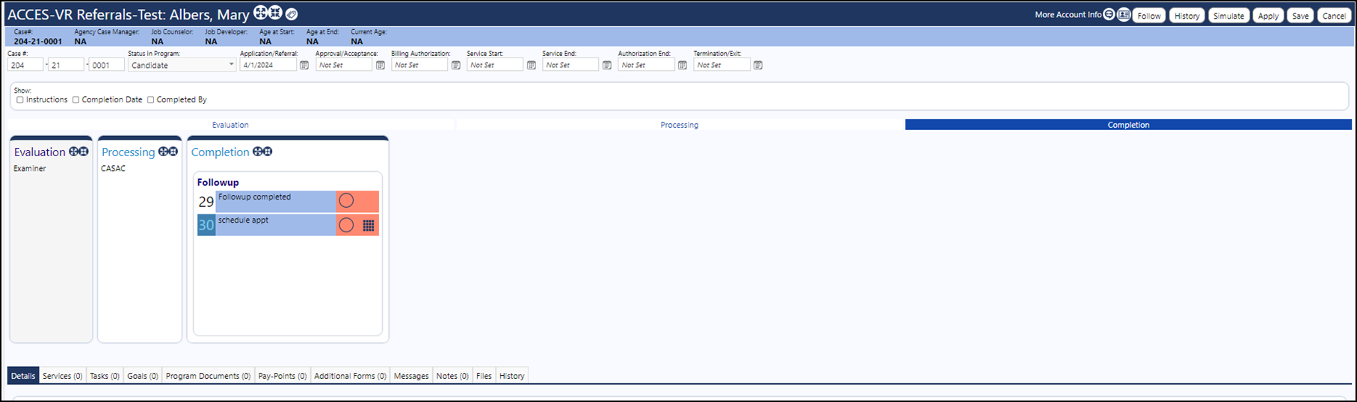The height and width of the screenshot is (402, 1357).
Task: Open calendar picker for Approval/Acceptance date
Action: click(x=381, y=65)
